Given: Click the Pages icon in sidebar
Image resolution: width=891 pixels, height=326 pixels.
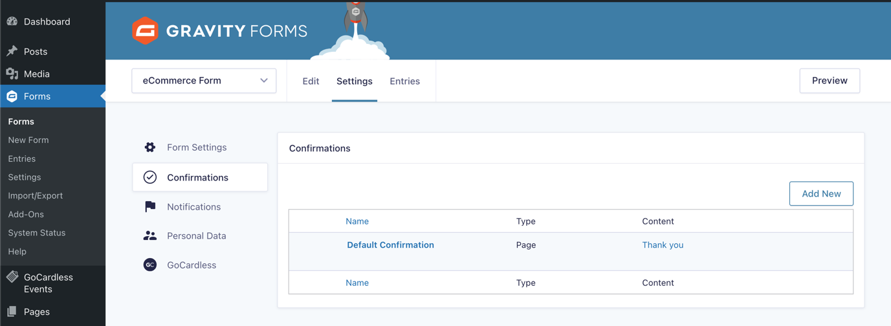Looking at the screenshot, I should coord(12,312).
